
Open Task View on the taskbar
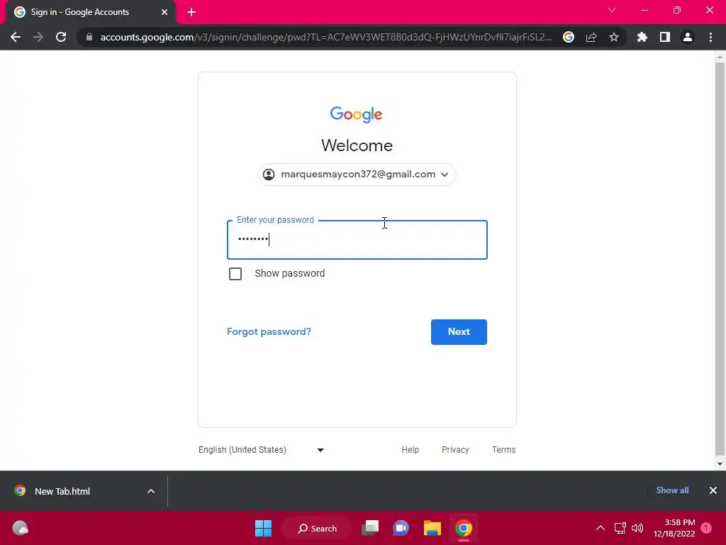point(370,528)
